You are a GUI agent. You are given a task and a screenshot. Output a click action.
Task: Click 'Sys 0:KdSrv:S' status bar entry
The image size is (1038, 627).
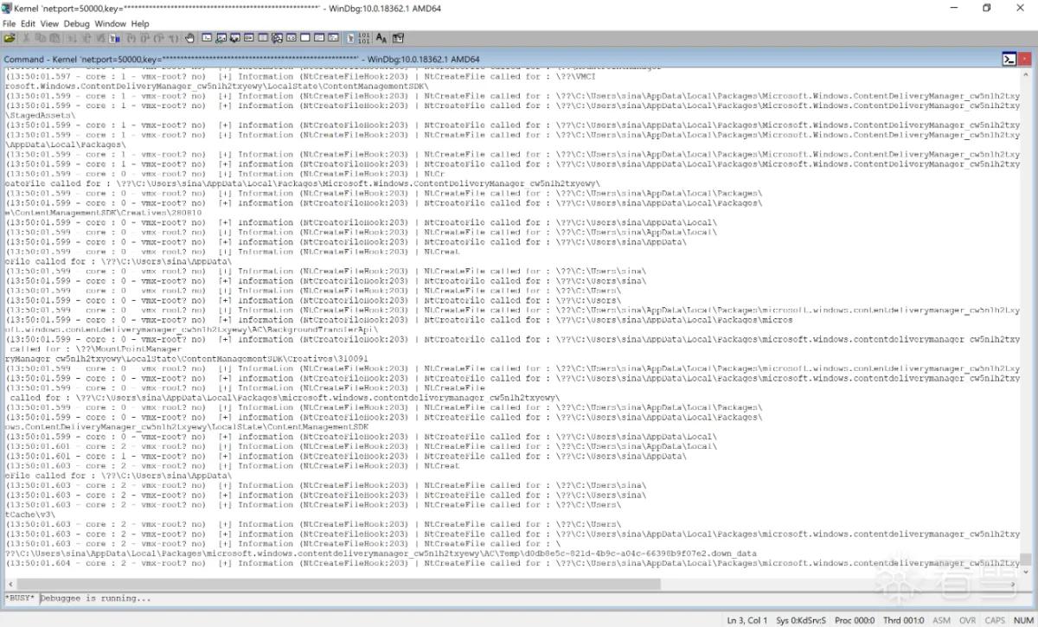[x=802, y=620]
